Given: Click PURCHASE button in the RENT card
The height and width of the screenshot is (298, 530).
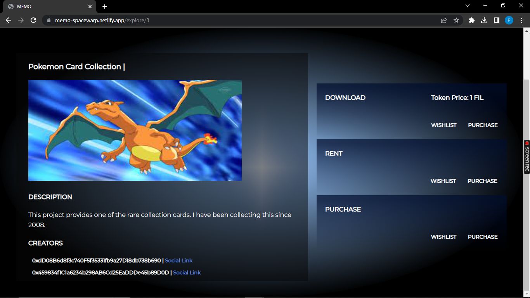Looking at the screenshot, I should (x=482, y=181).
